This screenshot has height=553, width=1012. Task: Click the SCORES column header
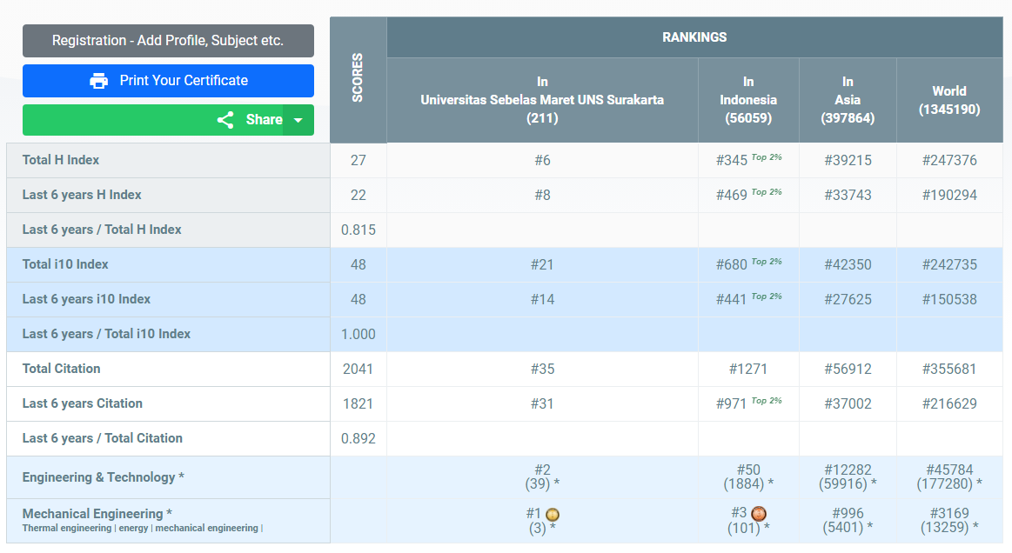pyautogui.click(x=358, y=79)
